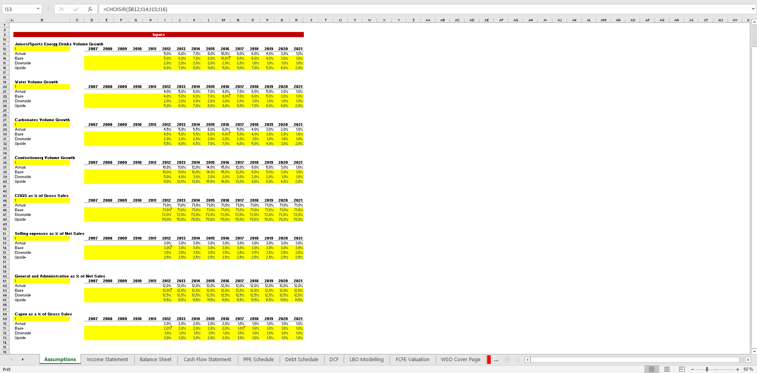757x373 pixels.
Task: Click the horizontal scrollbar right arrow
Action: [748, 360]
